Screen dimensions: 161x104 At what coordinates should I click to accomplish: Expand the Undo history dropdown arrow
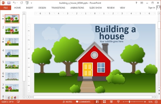point(17,3)
